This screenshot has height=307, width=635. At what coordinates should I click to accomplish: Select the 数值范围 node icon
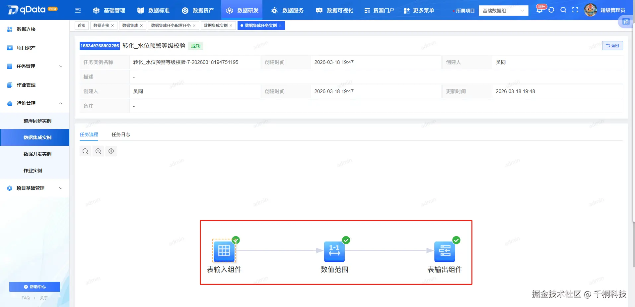click(334, 251)
